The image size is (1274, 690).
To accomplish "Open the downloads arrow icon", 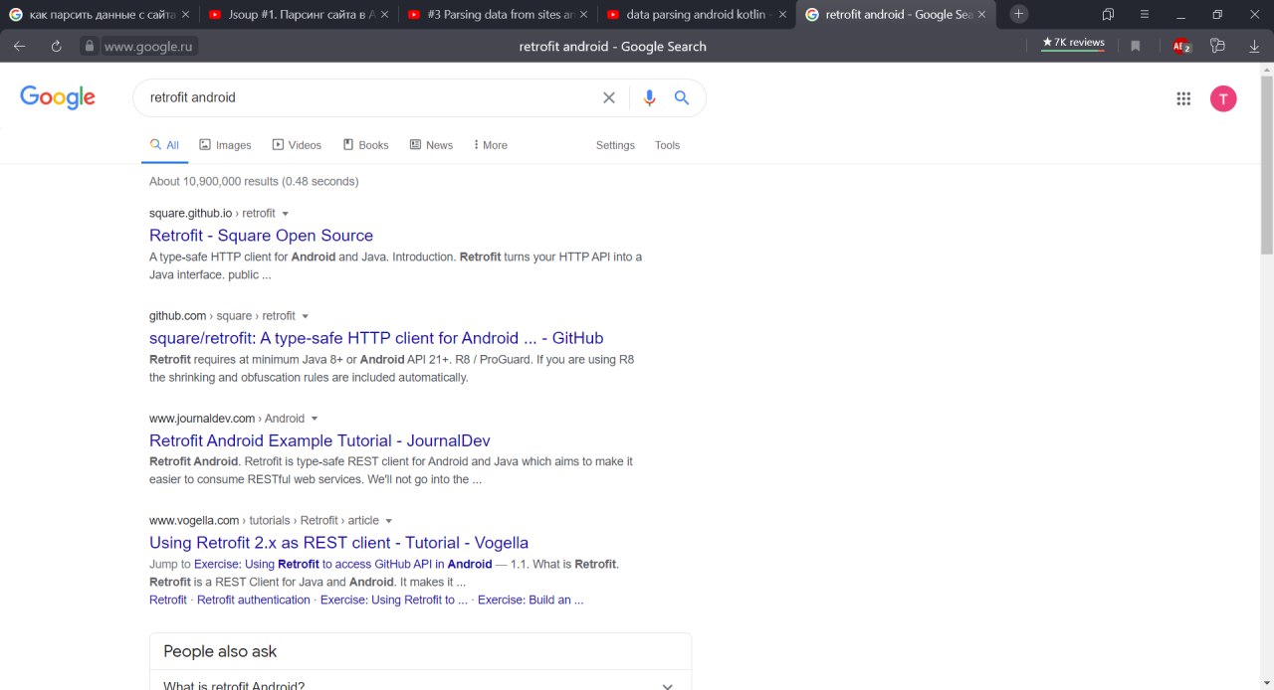I will point(1254,46).
